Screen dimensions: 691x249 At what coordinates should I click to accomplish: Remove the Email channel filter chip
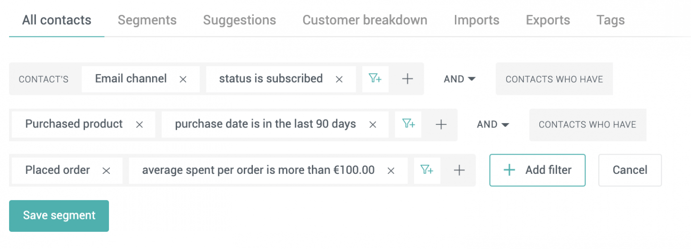tap(183, 79)
